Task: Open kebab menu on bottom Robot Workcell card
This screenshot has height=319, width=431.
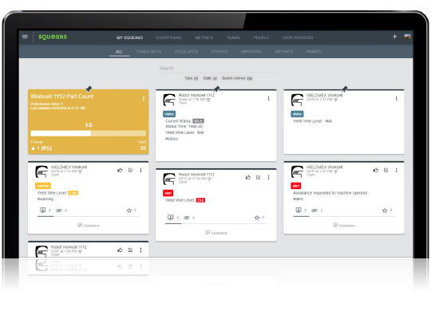Action: click(x=140, y=250)
